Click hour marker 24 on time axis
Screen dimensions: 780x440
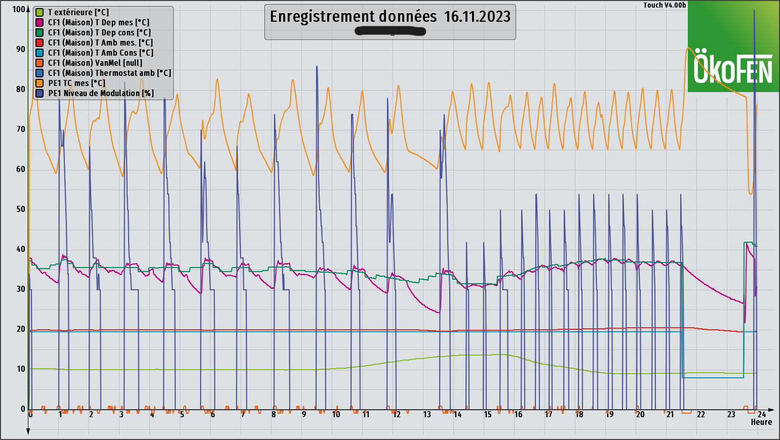point(762,414)
